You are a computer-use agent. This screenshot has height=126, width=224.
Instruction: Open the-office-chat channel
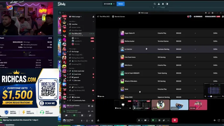(77, 30)
